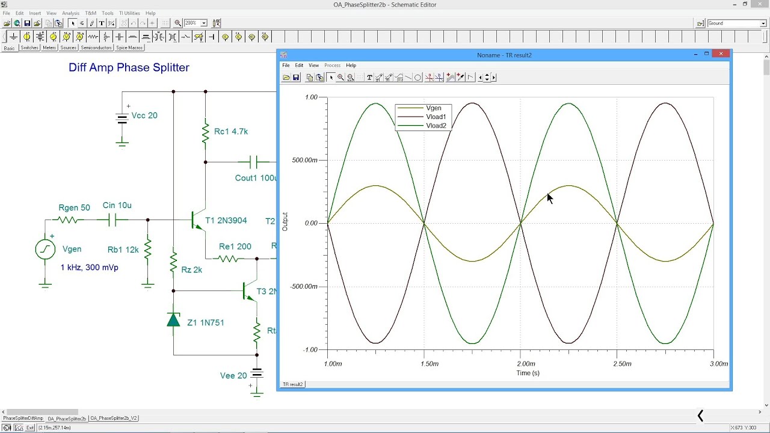The height and width of the screenshot is (433, 770).
Task: Place a Battery component from component bar
Action: (40, 37)
